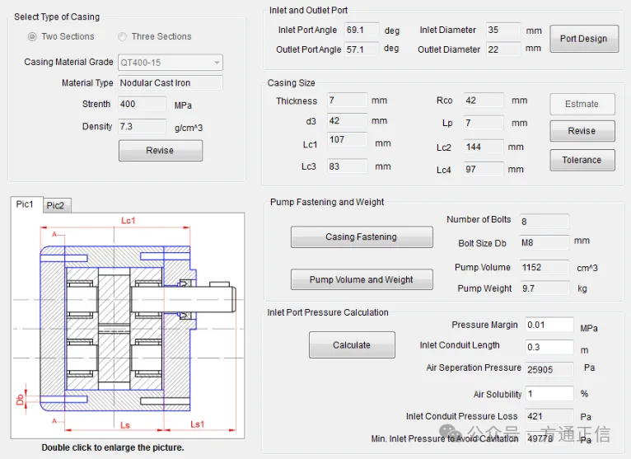Click the Number of Bolts field
Image resolution: width=631 pixels, height=459 pixels.
tap(544, 222)
